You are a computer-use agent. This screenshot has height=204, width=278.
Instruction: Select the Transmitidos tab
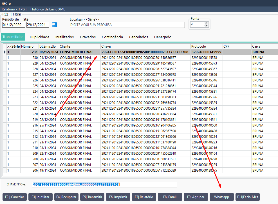pos(13,37)
